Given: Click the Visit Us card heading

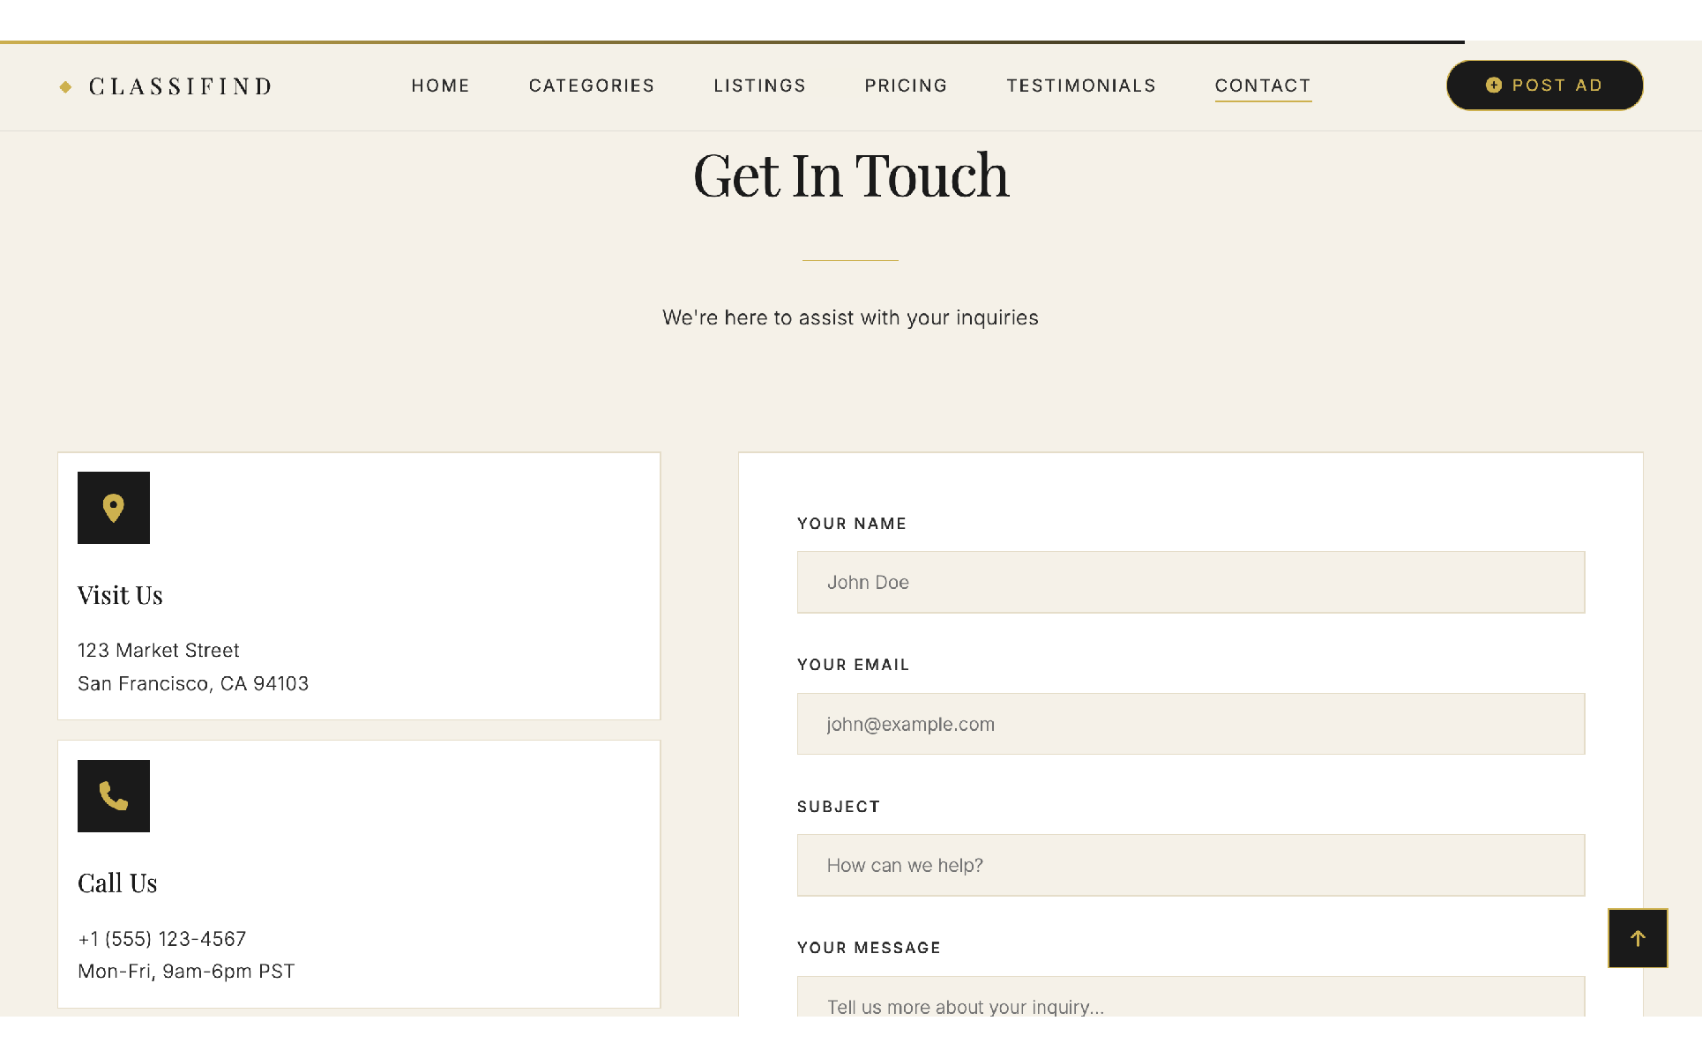Looking at the screenshot, I should point(120,596).
